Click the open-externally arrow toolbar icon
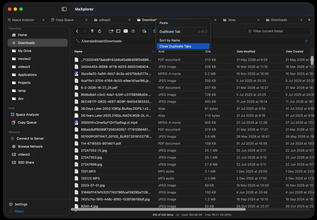Screen dimensions: 317x220 [x=133, y=31]
